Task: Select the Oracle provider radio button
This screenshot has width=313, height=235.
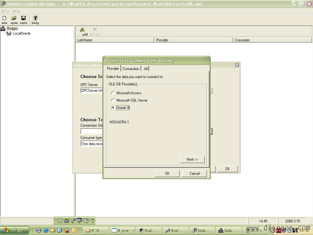Action: coord(113,108)
